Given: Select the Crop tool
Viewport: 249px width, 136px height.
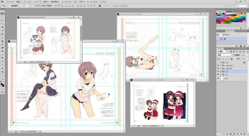Looking at the screenshot, I should 3,27.
